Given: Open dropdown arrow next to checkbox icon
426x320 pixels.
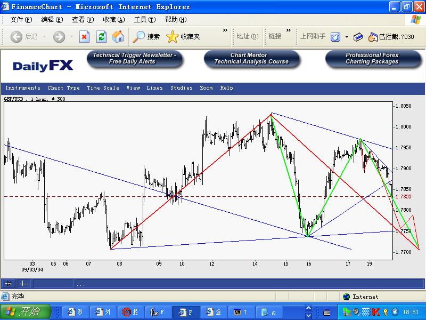Looking at the screenshot, I should click(347, 36).
